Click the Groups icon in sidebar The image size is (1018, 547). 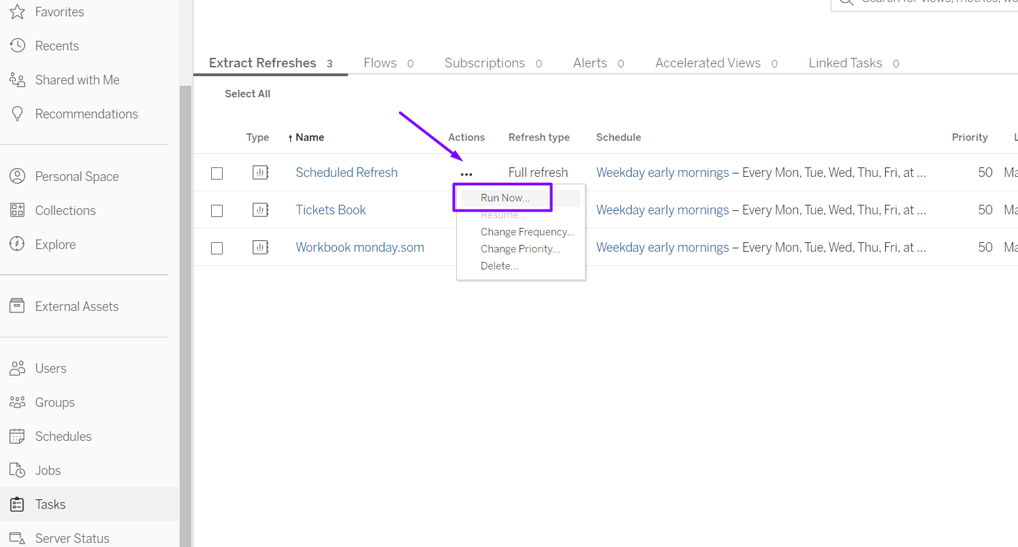point(17,402)
